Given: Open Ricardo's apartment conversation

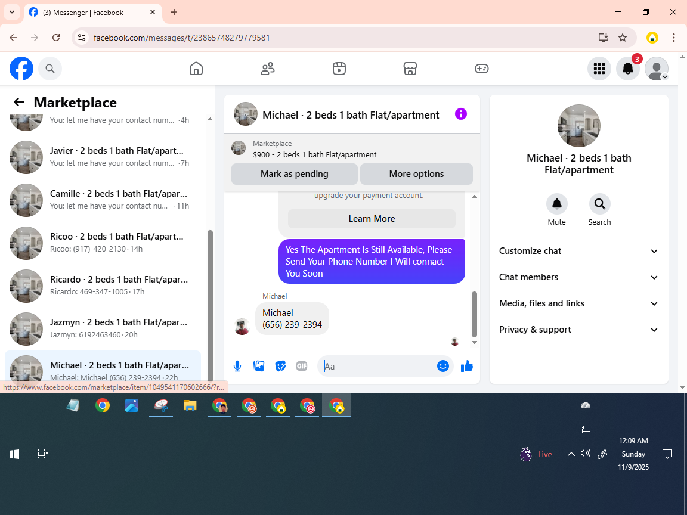Looking at the screenshot, I should pos(103,286).
